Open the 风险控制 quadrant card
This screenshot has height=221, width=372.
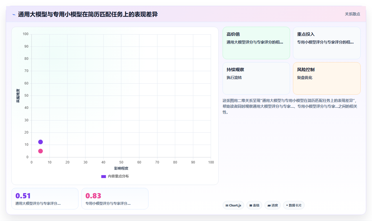click(327, 78)
